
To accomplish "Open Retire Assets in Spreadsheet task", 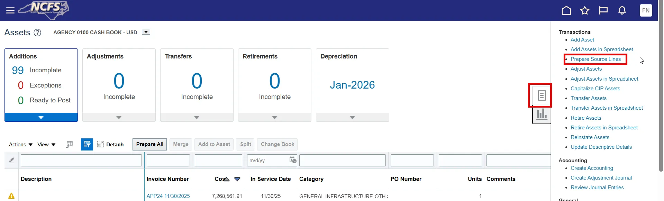I will click(x=604, y=128).
